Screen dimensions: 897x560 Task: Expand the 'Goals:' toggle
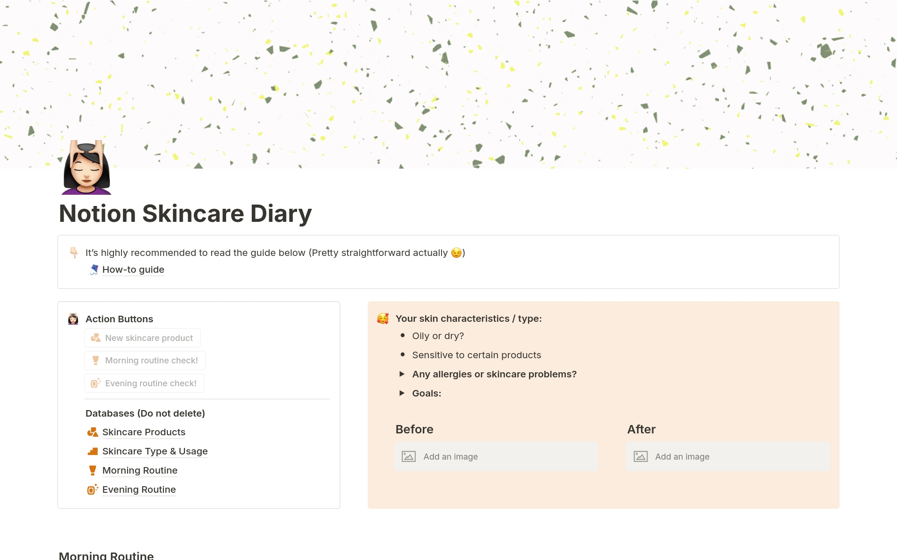click(x=402, y=393)
